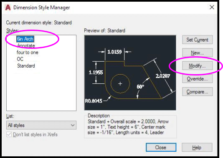The width and height of the screenshot is (223, 158).
Task: Open Modify... for the selected style
Action: click(198, 66)
